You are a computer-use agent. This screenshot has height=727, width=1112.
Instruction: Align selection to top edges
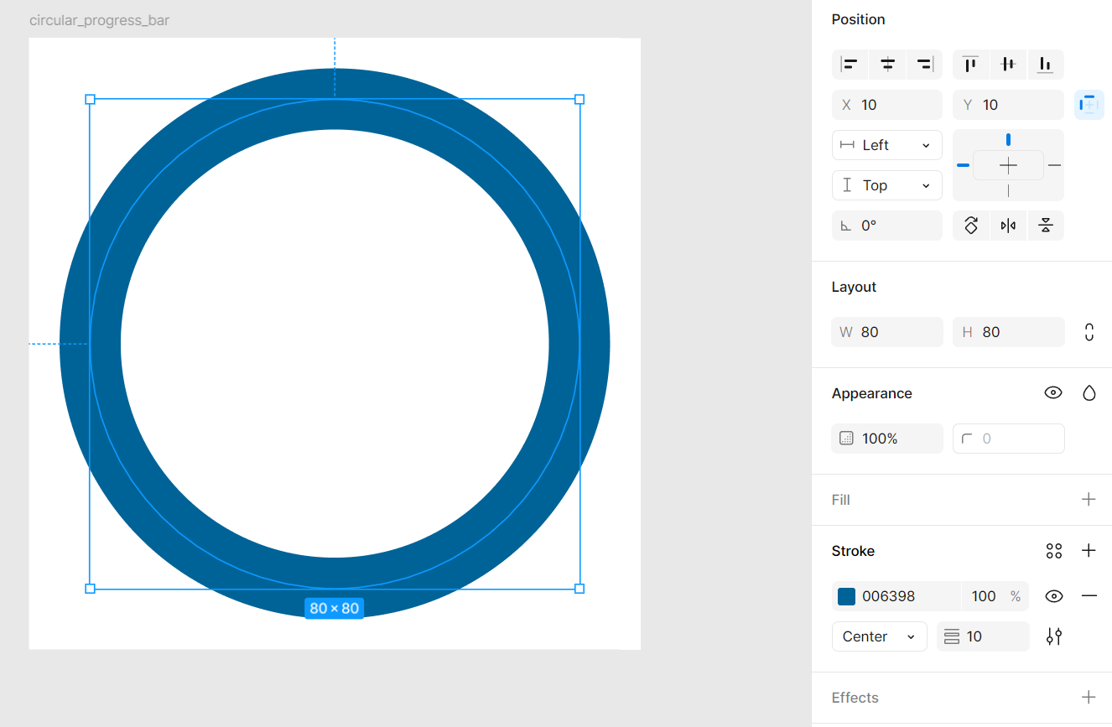click(x=970, y=65)
